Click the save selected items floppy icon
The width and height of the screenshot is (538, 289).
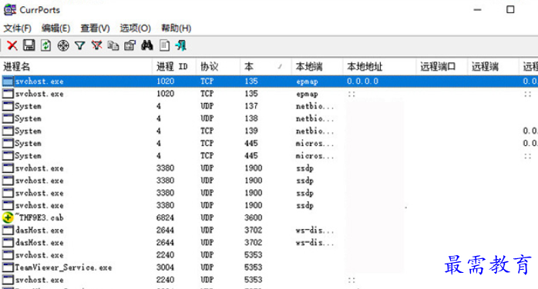coord(29,45)
